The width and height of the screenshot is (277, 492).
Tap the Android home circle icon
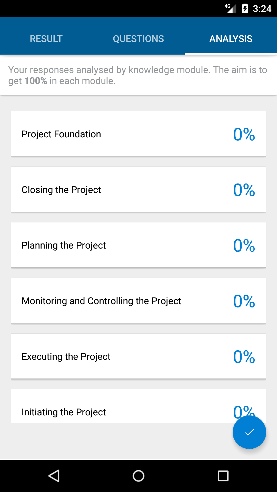(x=138, y=476)
